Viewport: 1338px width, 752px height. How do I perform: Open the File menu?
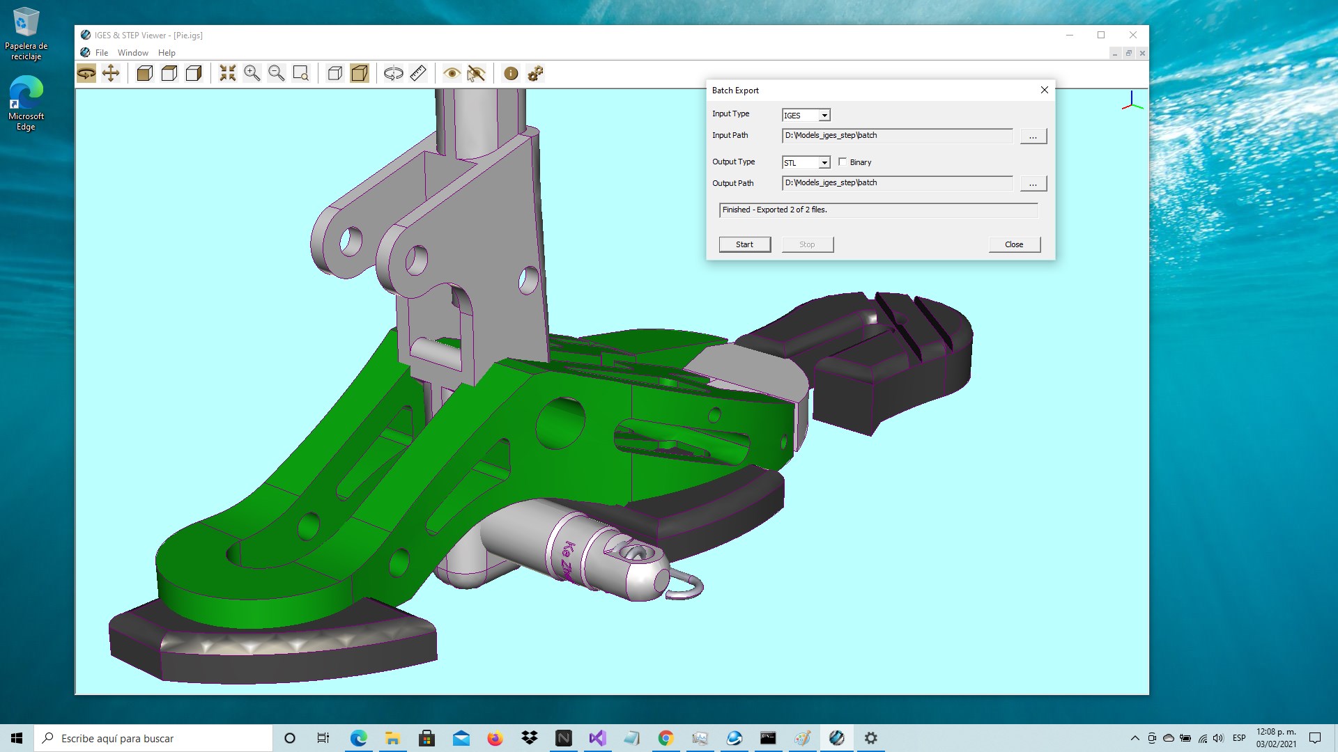click(102, 53)
